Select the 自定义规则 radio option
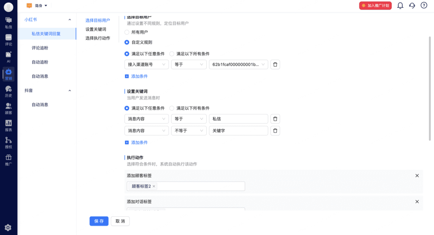This screenshot has height=235, width=434. pos(127,42)
